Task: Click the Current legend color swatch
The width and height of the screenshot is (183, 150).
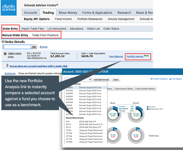Action: (x=148, y=107)
